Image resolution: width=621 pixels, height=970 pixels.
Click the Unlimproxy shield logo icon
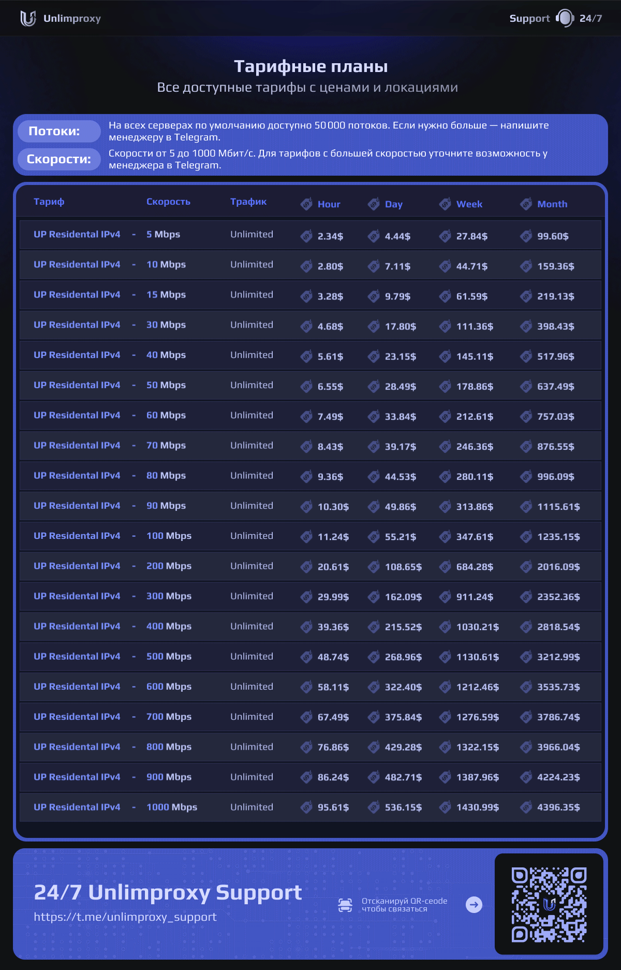click(x=28, y=19)
